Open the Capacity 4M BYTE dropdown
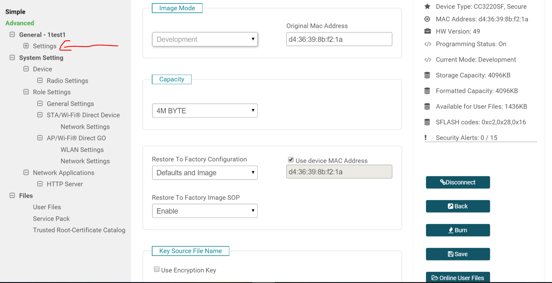 [x=205, y=111]
